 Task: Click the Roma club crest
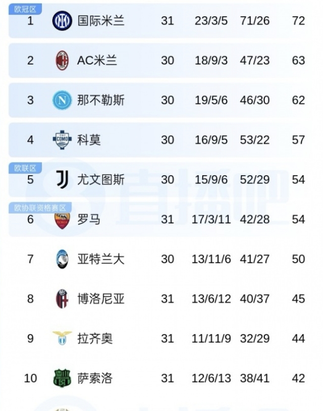[62, 219]
